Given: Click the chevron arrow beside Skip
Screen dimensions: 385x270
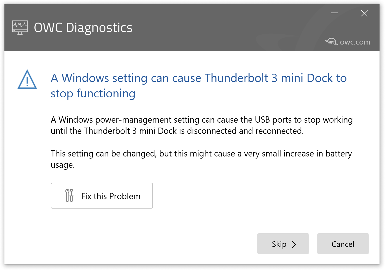Looking at the screenshot, I should point(294,244).
